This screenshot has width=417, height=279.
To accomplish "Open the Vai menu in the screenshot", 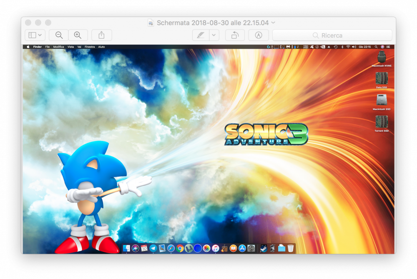I will point(79,47).
